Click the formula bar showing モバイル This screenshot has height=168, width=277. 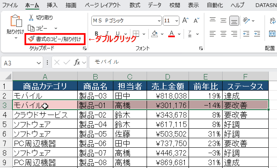pos(183,62)
